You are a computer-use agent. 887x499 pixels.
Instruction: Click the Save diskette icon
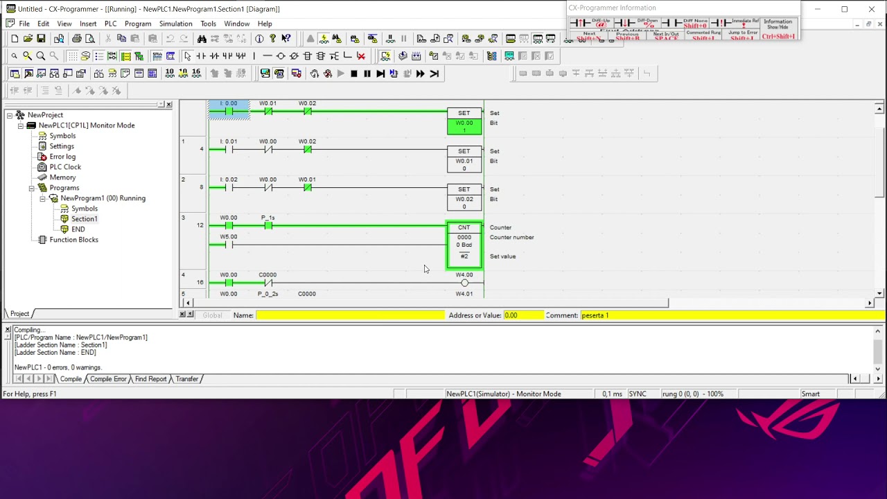(x=41, y=39)
